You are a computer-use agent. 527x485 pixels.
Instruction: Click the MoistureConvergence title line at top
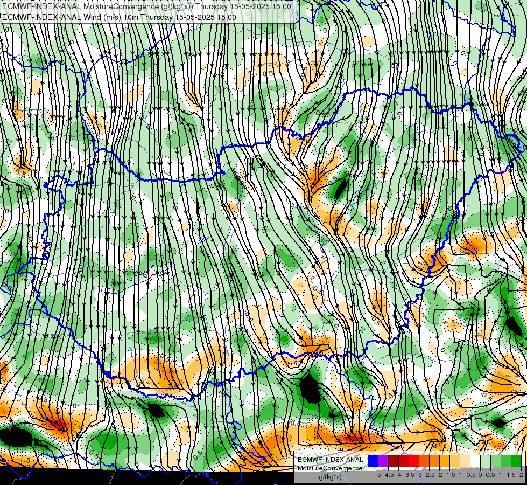point(147,6)
